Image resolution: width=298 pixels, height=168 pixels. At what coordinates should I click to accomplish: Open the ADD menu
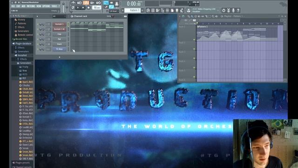pos(23,6)
